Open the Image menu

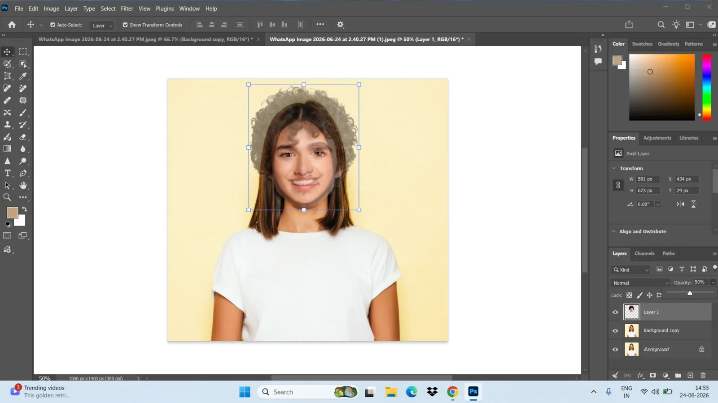51,9
